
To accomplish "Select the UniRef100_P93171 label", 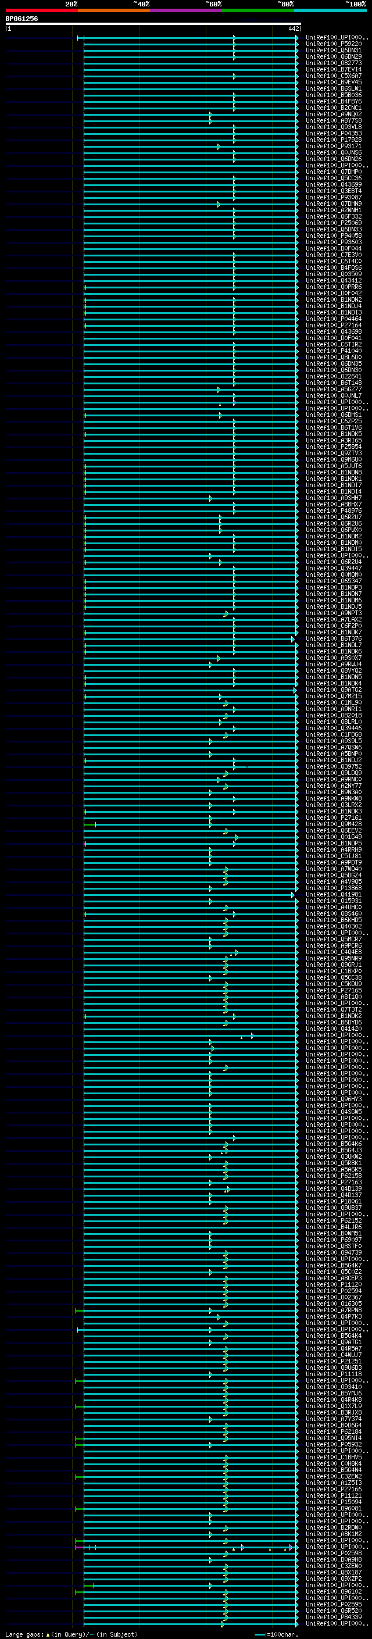I will point(334,146).
